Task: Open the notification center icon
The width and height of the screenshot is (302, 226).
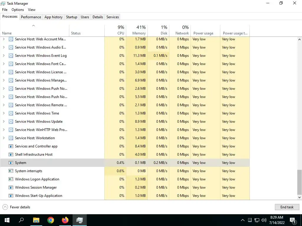Action: (292, 220)
